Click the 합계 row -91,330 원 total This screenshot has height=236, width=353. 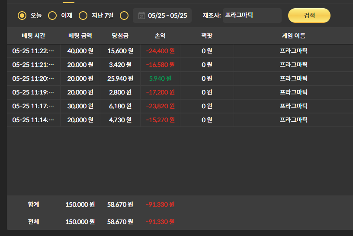point(160,205)
